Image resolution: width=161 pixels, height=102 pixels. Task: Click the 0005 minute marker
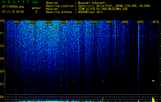click(79, 22)
